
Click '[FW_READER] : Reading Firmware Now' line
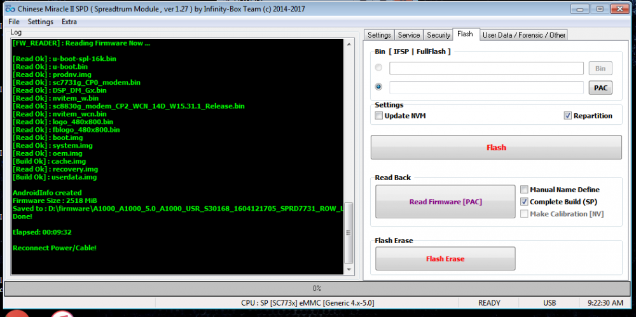point(81,43)
